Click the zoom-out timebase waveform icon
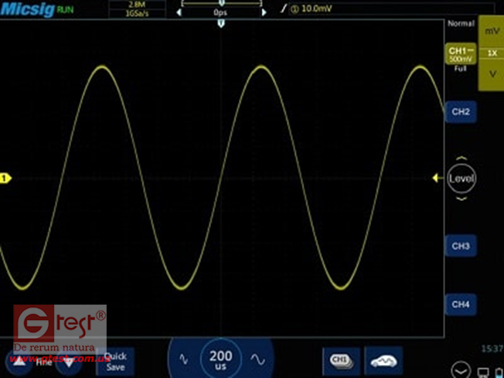The image size is (504, 378). pyautogui.click(x=184, y=359)
